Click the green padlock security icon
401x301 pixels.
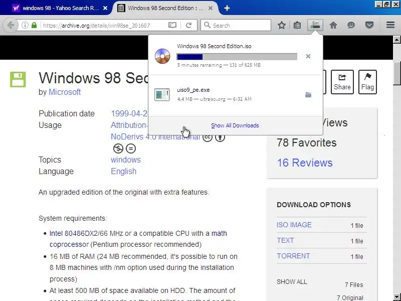click(x=34, y=26)
